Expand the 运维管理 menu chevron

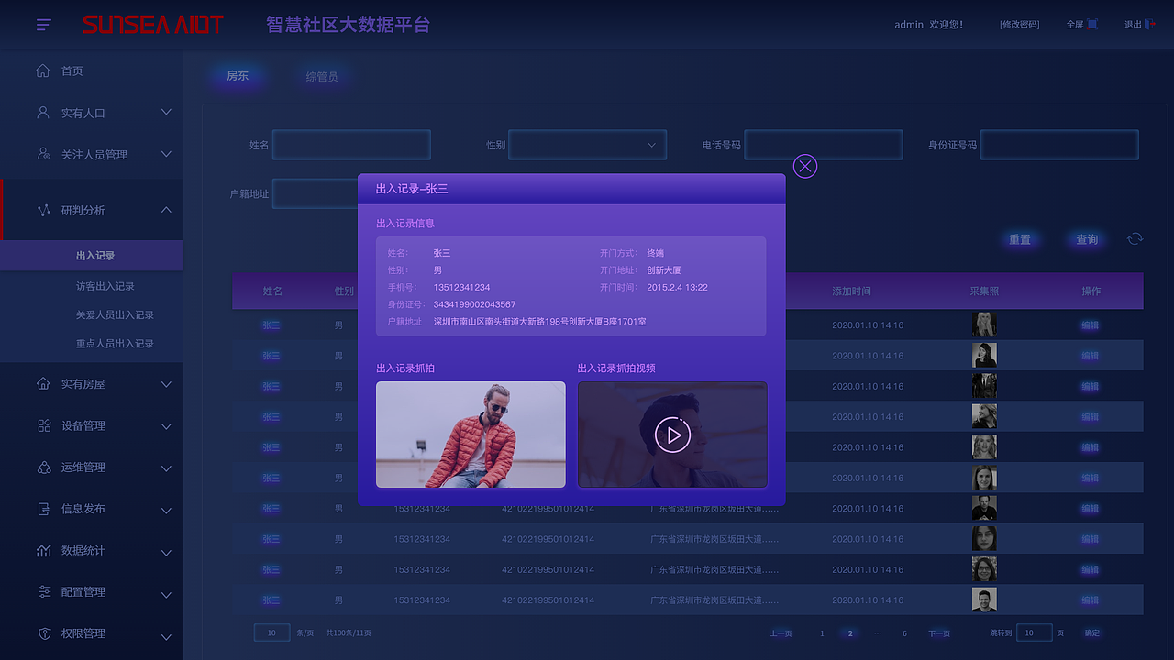(166, 467)
